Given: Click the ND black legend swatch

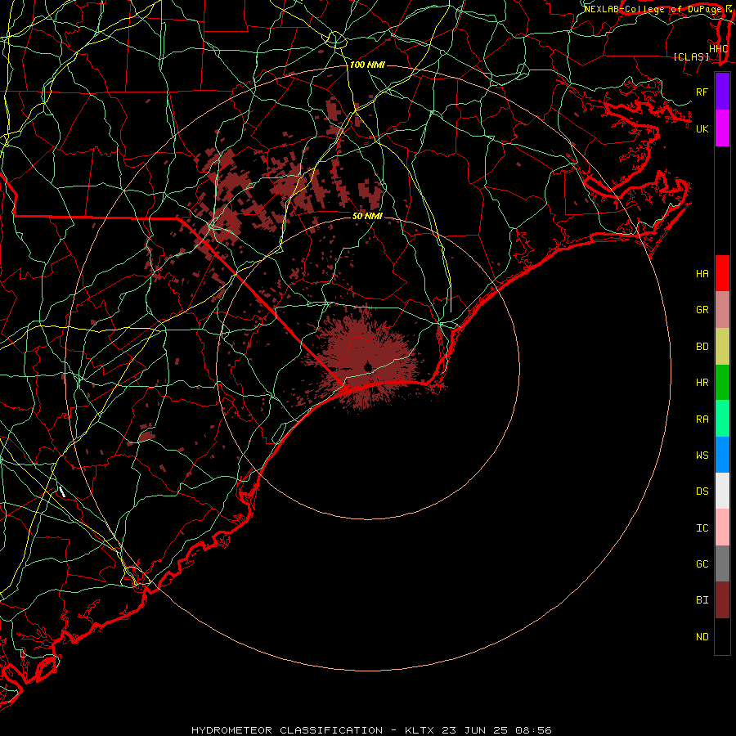Looking at the screenshot, I should coord(722,636).
